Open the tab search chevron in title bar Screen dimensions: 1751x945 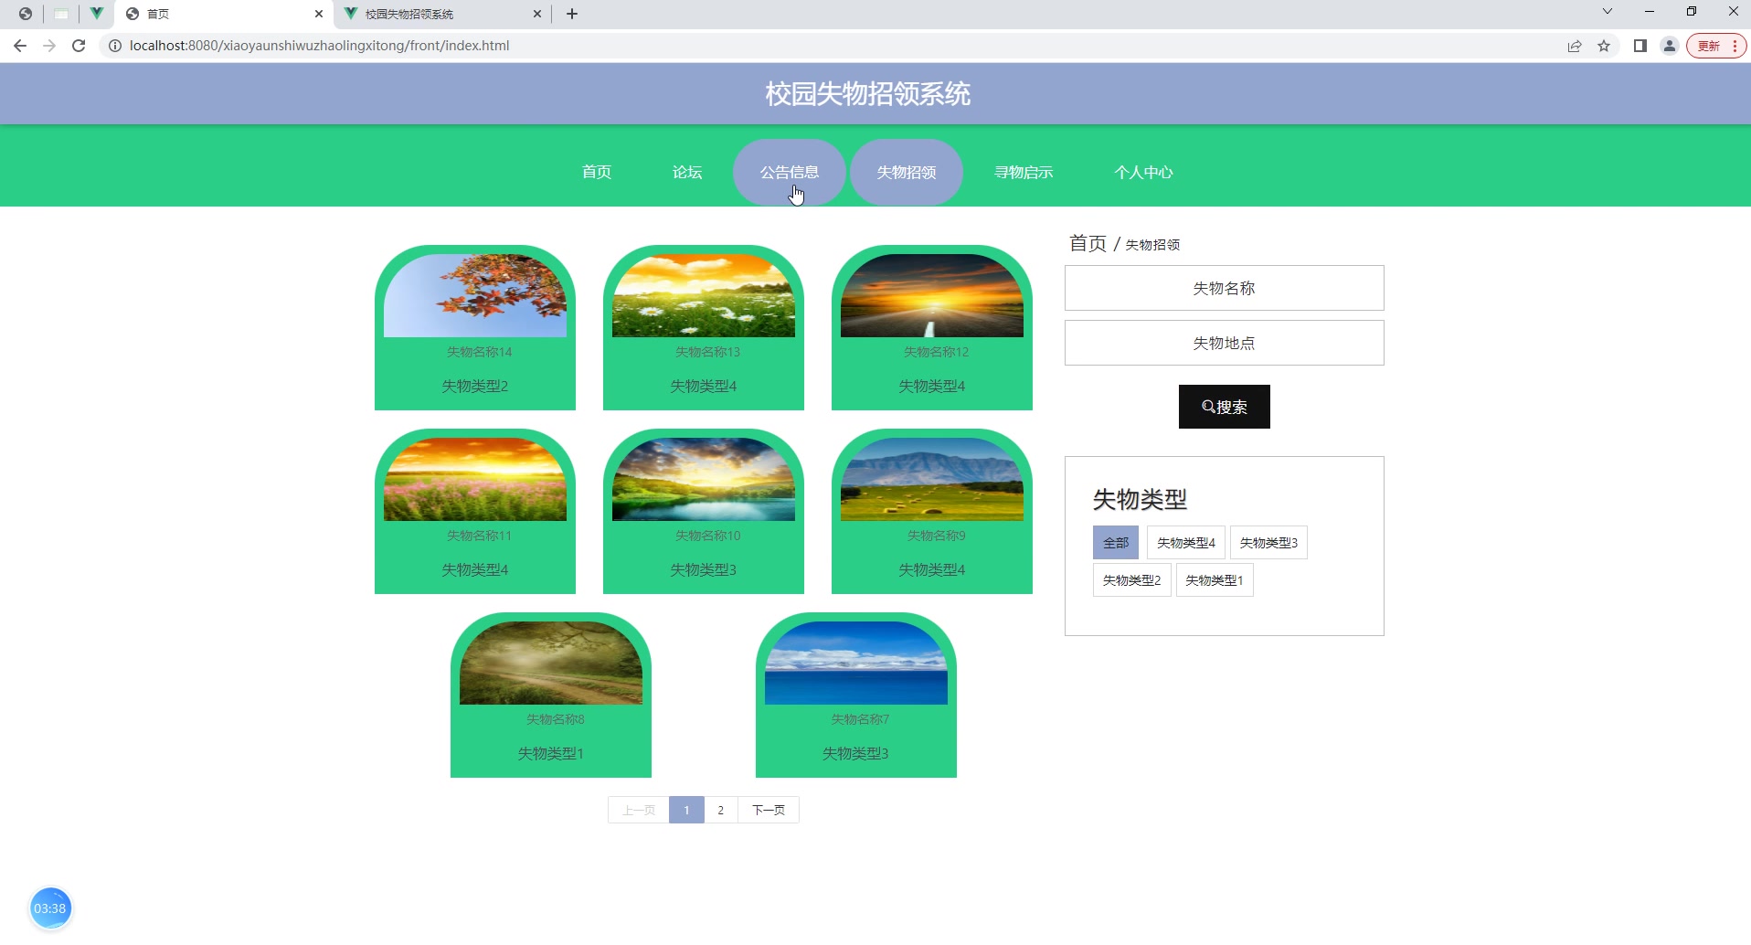point(1606,11)
